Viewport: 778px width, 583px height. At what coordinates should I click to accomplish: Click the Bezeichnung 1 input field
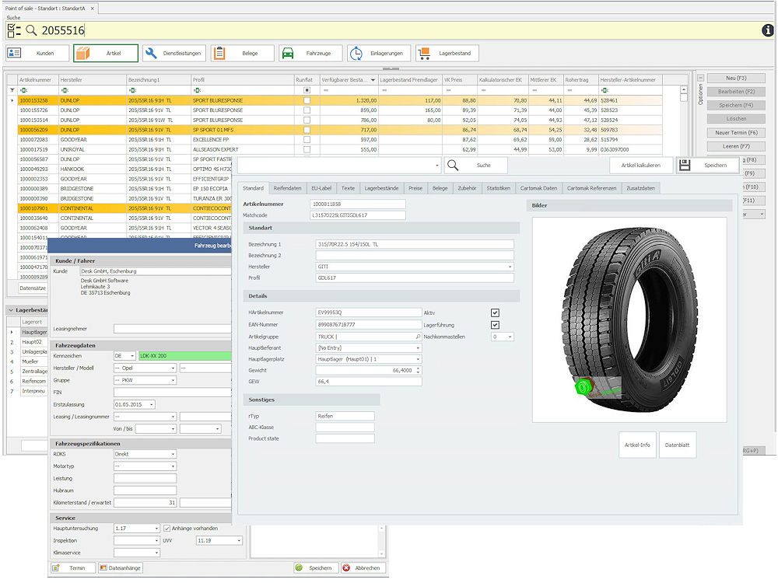pyautogui.click(x=415, y=244)
